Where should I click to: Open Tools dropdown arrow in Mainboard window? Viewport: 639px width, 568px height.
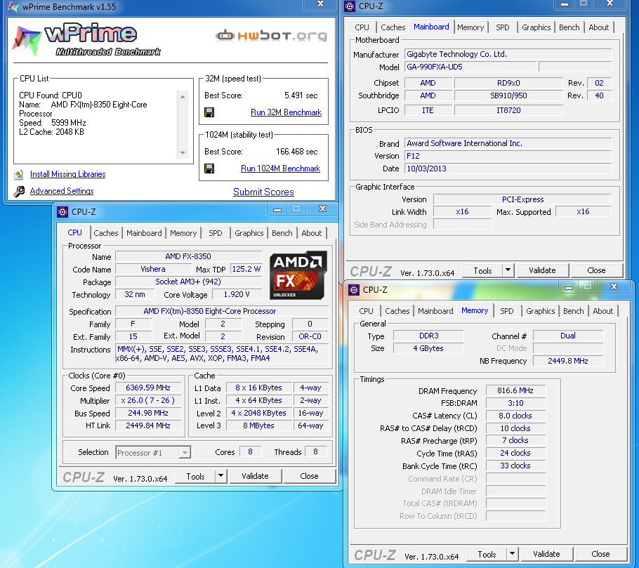click(508, 270)
